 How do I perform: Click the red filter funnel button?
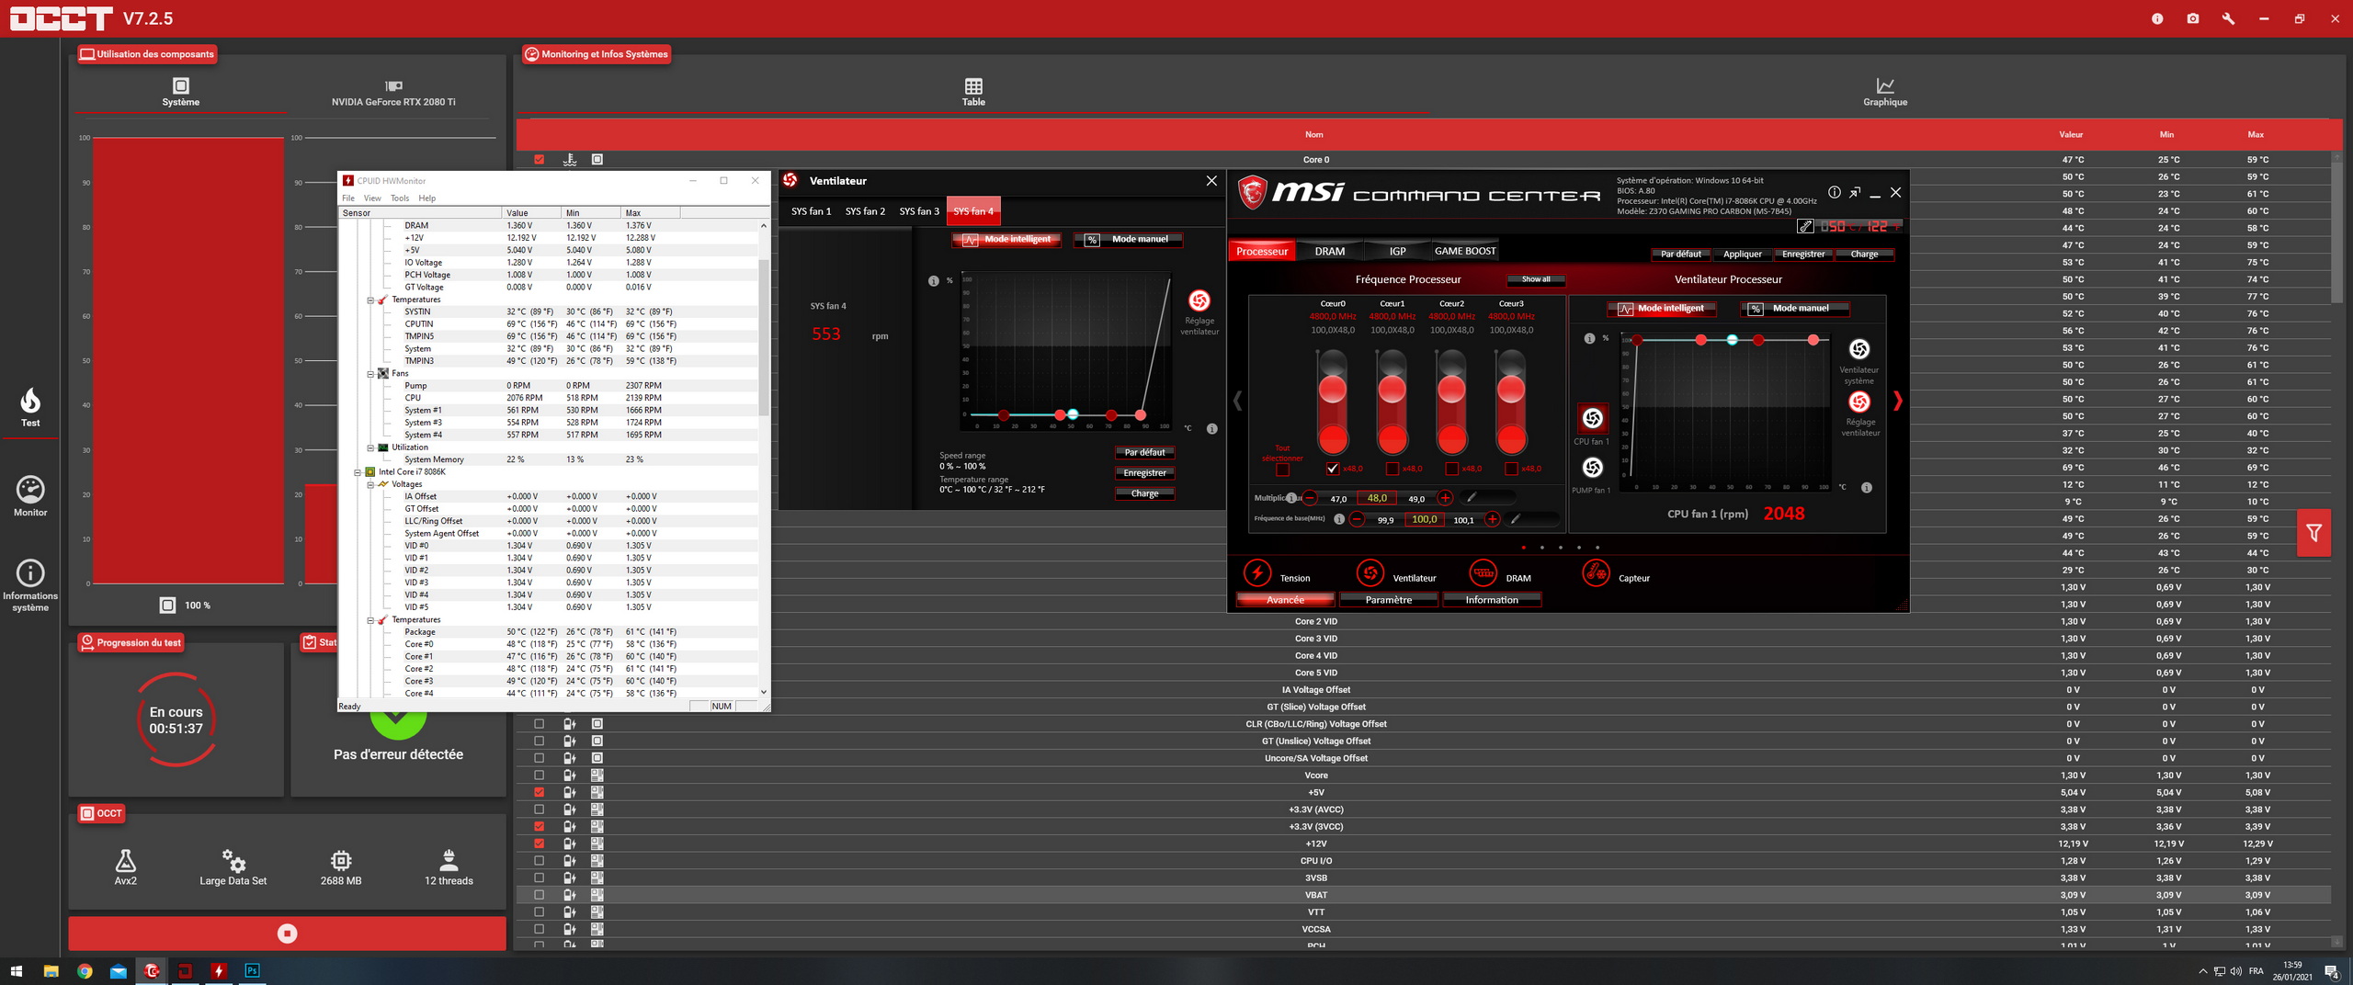2313,533
